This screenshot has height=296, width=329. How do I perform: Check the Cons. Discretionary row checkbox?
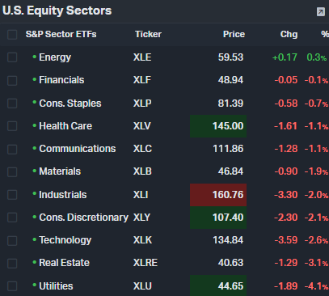pyautogui.click(x=12, y=218)
